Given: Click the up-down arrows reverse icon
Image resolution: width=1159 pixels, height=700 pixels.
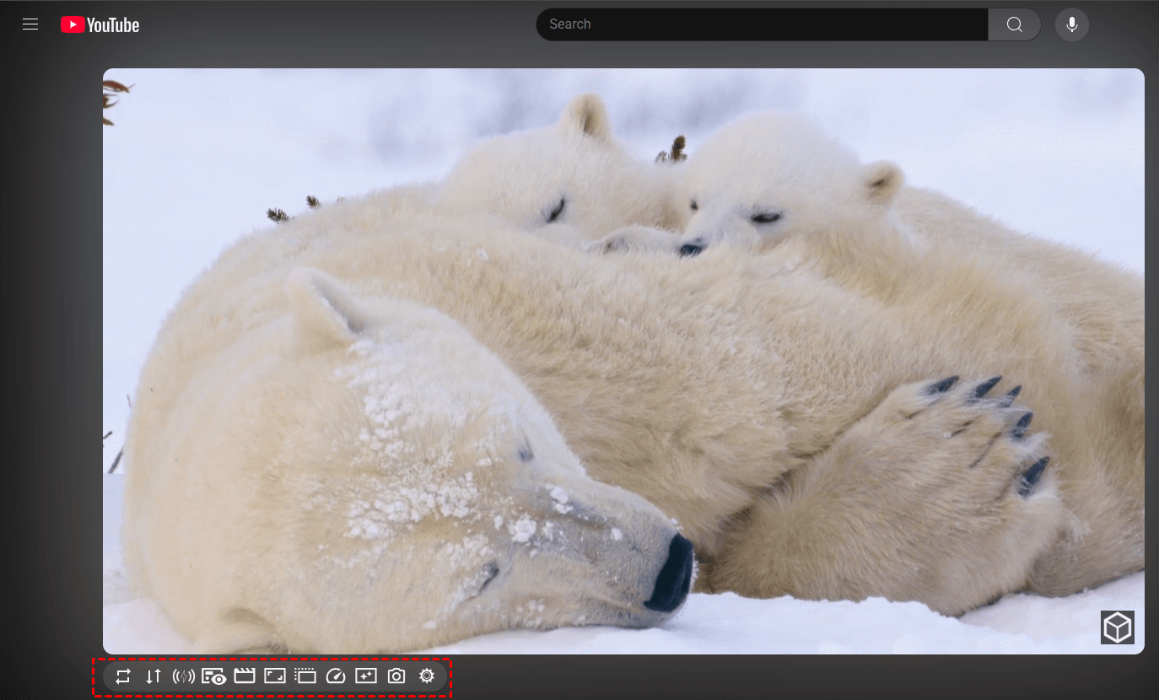Looking at the screenshot, I should (153, 676).
